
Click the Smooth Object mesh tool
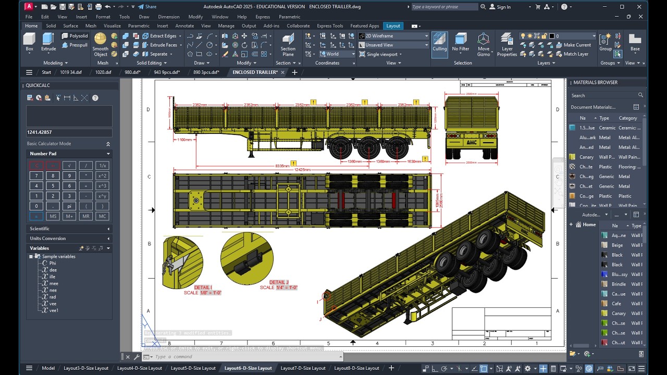click(x=101, y=45)
